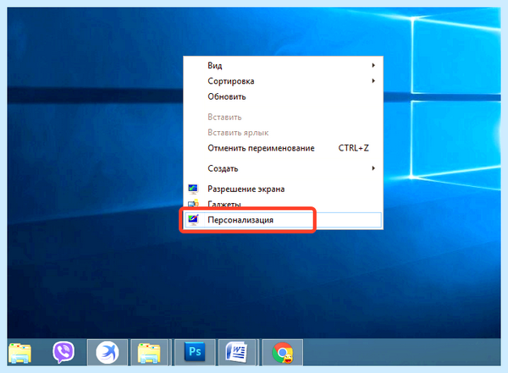
Task: Expand Создать submenu arrow
Action: 373,168
